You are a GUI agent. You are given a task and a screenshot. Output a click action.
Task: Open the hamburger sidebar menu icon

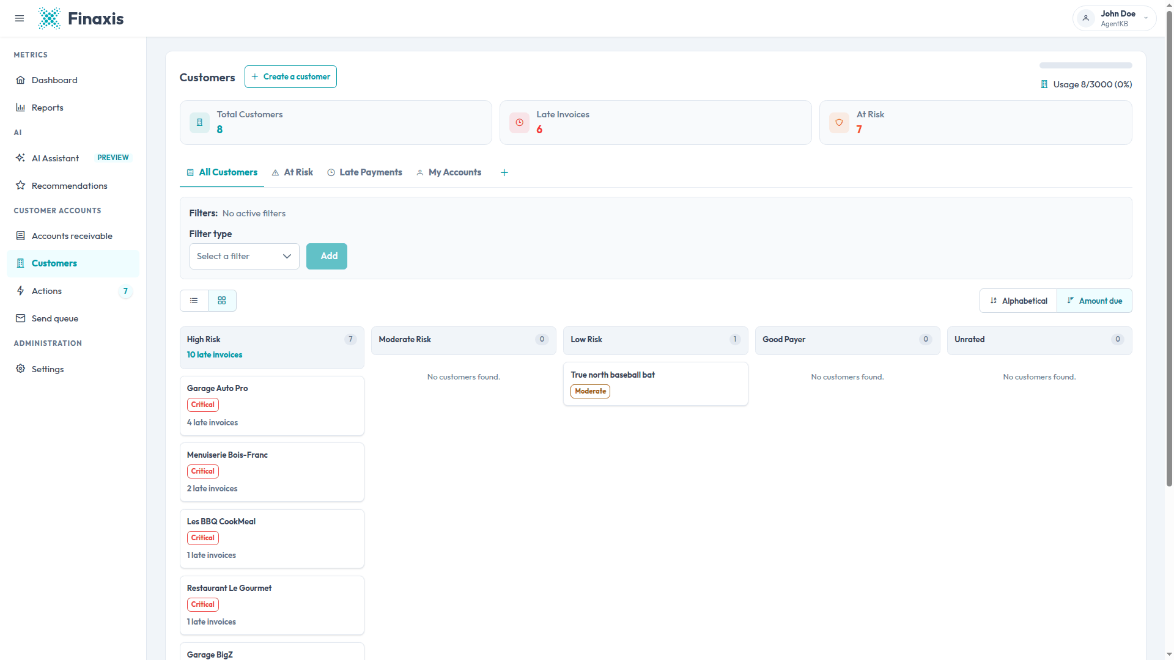coord(20,18)
